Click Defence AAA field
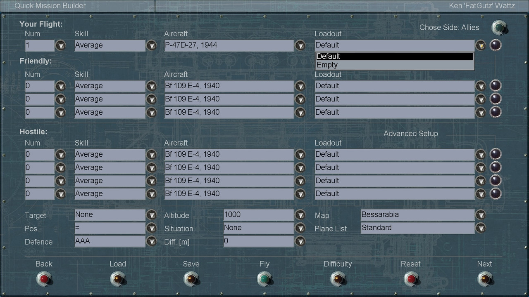This screenshot has width=529, height=297. click(x=110, y=241)
